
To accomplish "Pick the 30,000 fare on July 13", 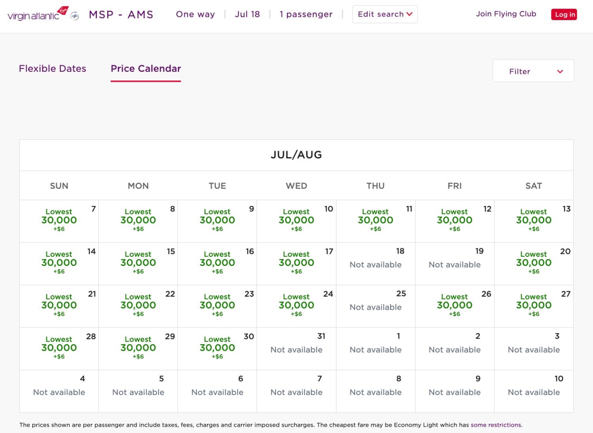I will pyautogui.click(x=534, y=220).
